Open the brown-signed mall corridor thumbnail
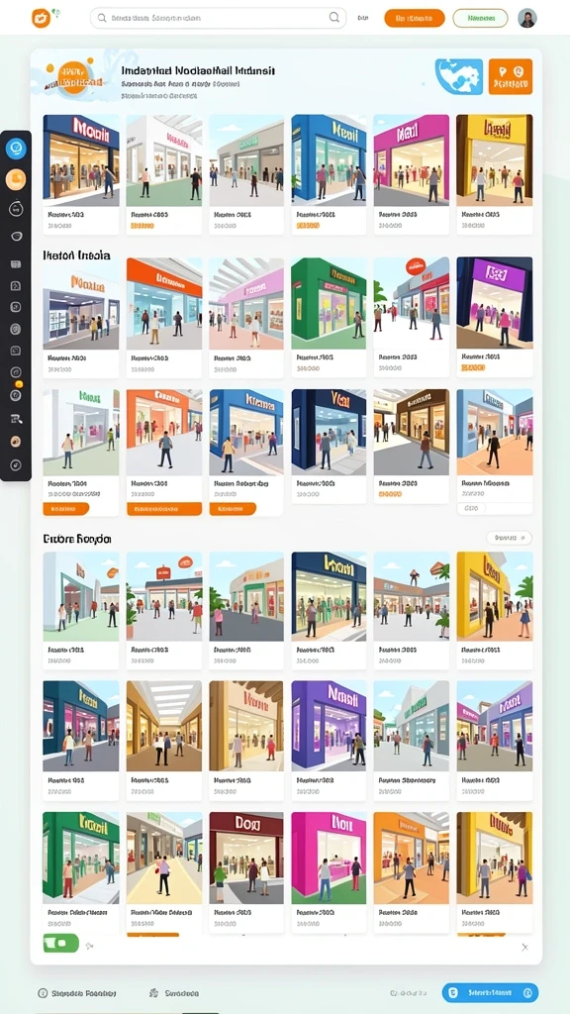 coord(411,432)
